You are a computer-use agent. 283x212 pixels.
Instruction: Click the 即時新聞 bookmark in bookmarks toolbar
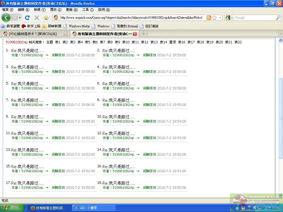(x=54, y=26)
